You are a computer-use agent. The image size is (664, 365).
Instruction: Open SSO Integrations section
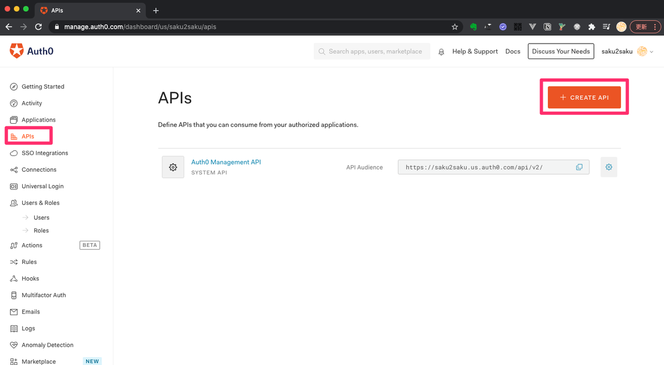[x=39, y=153]
